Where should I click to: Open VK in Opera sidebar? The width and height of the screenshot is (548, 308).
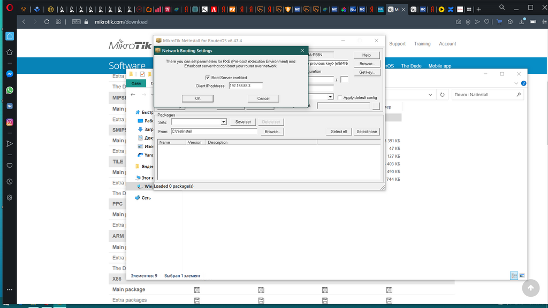(10, 106)
